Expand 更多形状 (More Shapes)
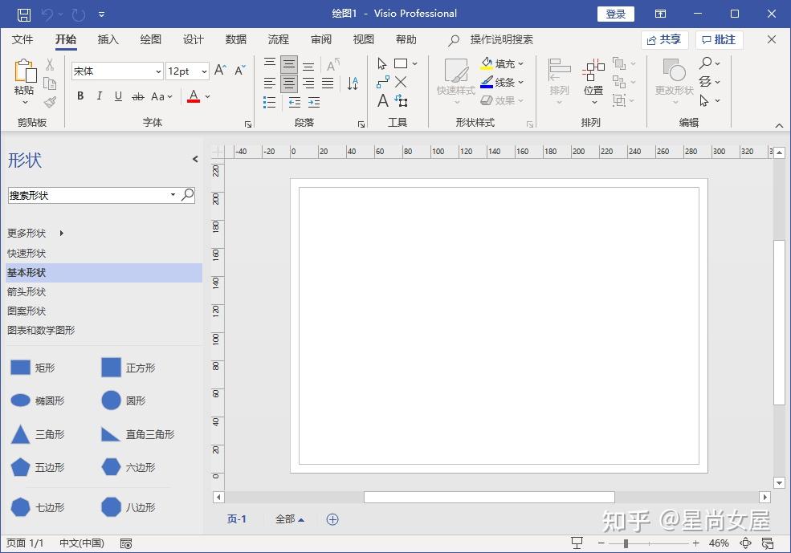The width and height of the screenshot is (791, 553). (28, 233)
